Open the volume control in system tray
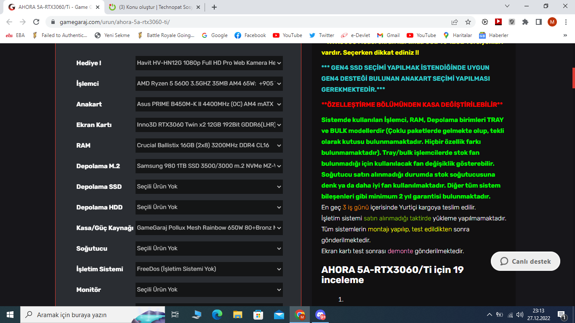The width and height of the screenshot is (575, 323). 520,315
